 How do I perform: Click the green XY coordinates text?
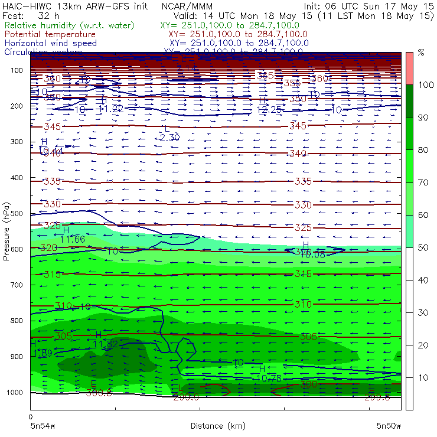click(x=230, y=25)
